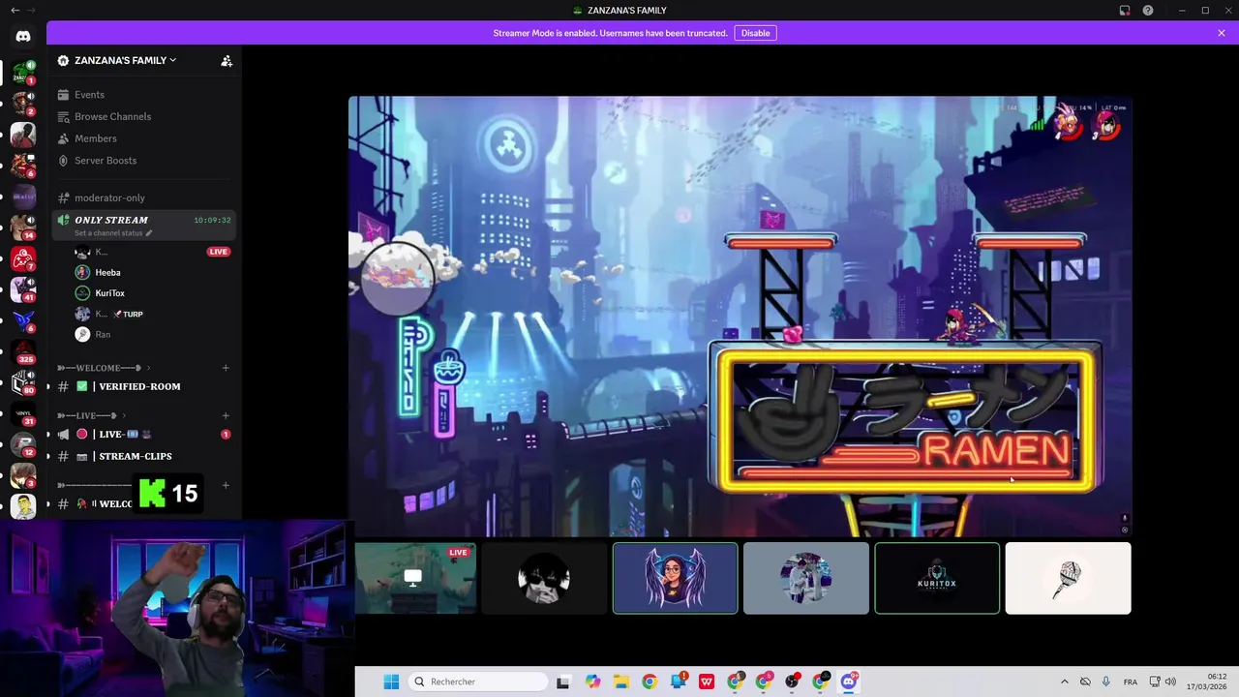Select the LIVE stream thumbnail tile
1239x697 pixels.
coord(415,578)
